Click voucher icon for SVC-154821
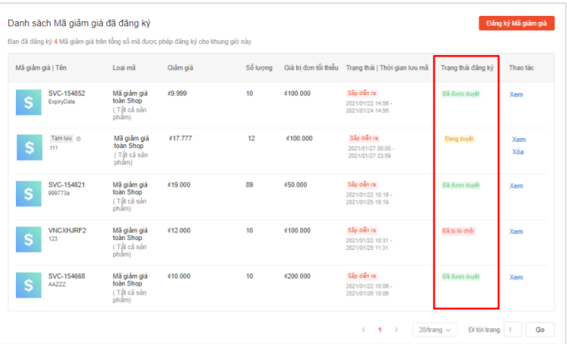The image size is (567, 344). click(x=29, y=194)
